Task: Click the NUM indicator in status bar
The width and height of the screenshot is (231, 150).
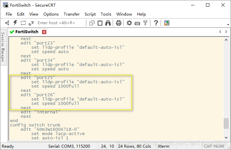Action: tap(219, 146)
